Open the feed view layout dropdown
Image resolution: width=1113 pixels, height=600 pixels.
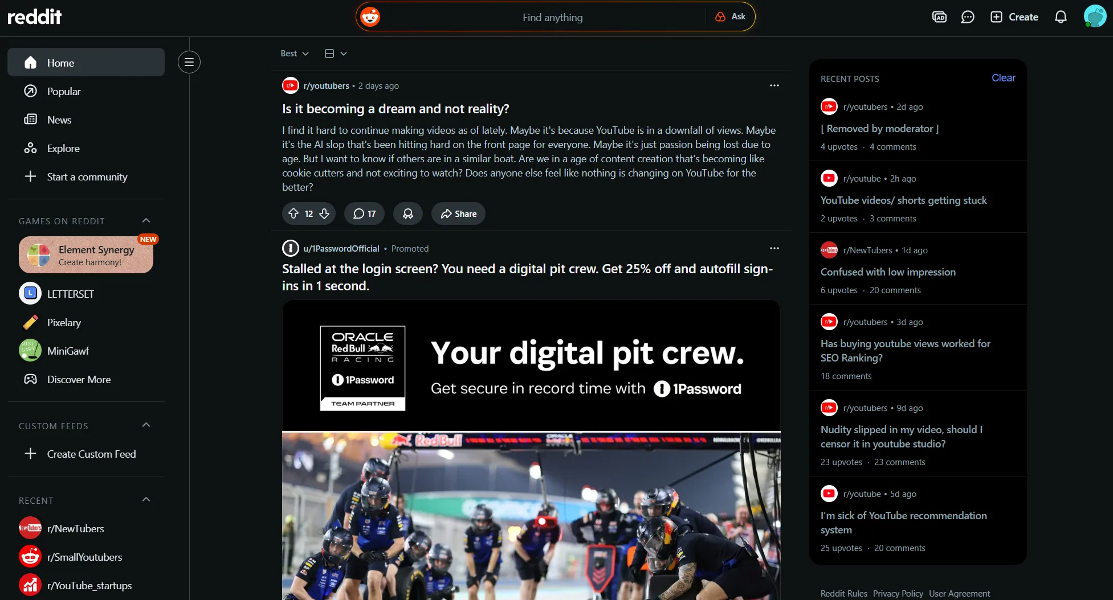[336, 54]
